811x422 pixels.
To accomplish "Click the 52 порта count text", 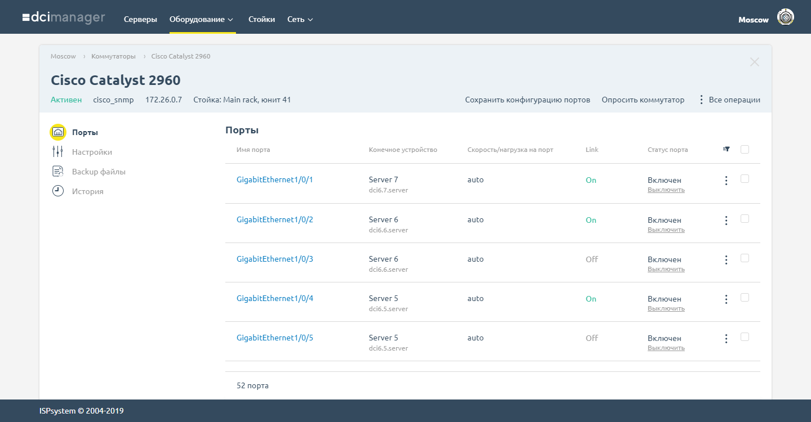I will [x=252, y=385].
